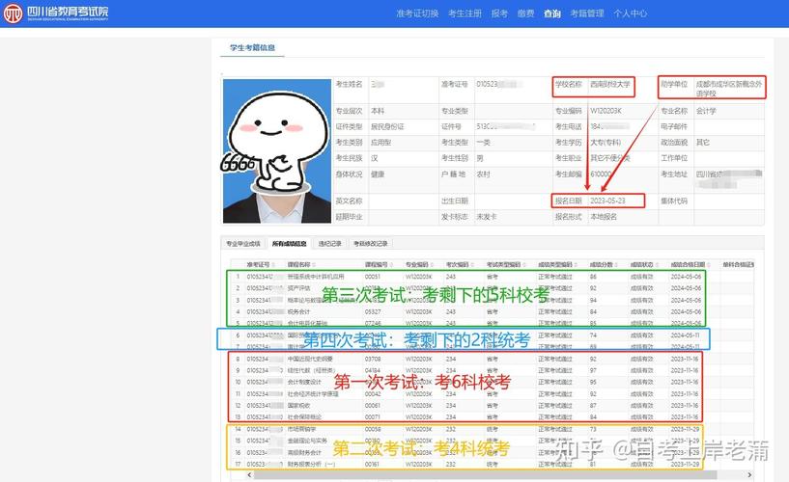Click the 西南财经大学 school name cell

610,85
